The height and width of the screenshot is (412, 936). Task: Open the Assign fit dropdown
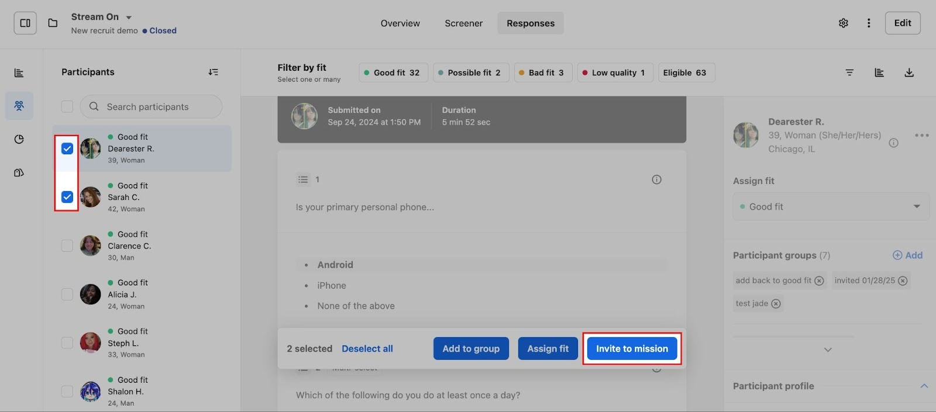click(830, 207)
